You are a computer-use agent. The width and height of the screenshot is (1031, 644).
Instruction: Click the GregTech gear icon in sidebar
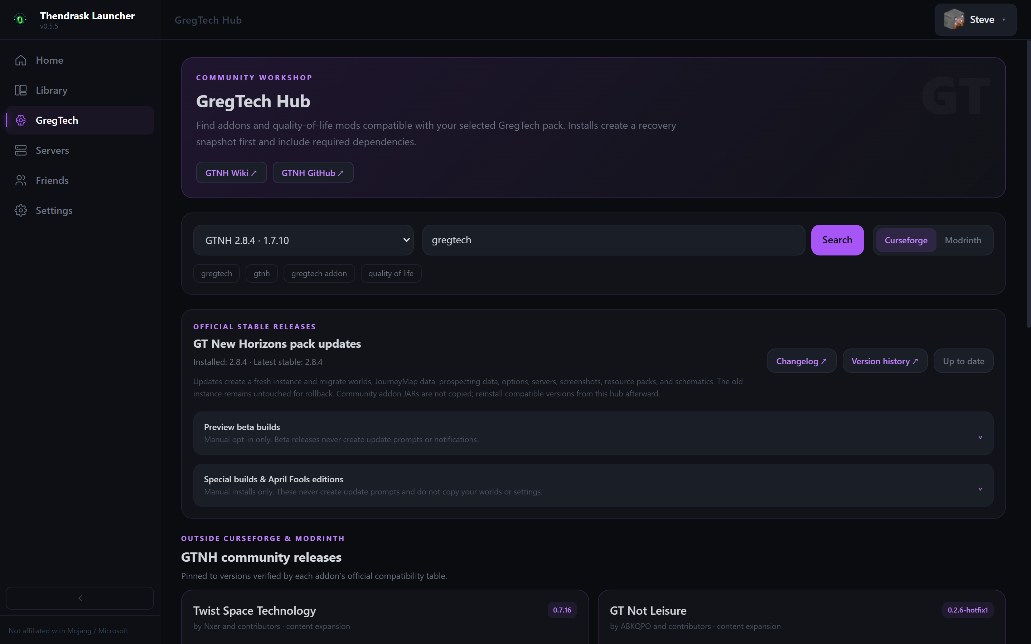(20, 120)
